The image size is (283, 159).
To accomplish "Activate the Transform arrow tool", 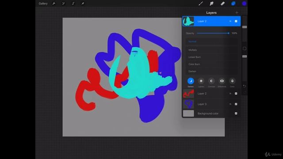I will pyautogui.click(x=83, y=4).
